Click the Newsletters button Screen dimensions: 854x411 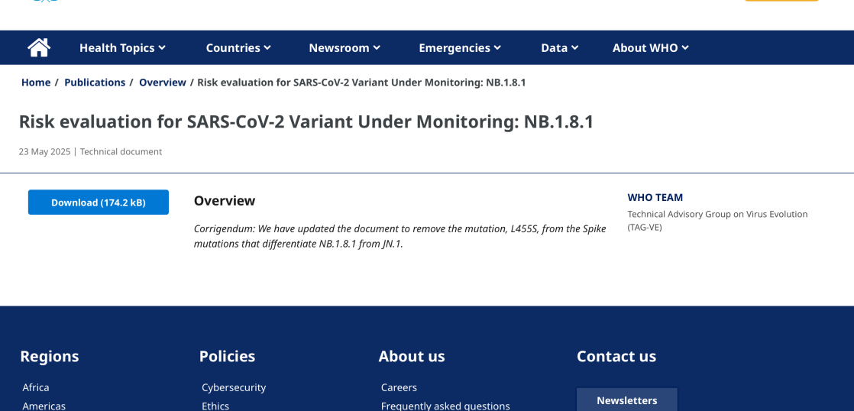pyautogui.click(x=626, y=400)
